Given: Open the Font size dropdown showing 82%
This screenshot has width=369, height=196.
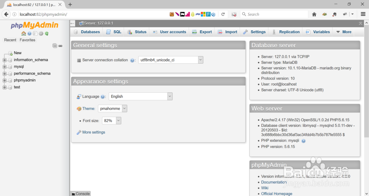Looking at the screenshot, I should [x=111, y=120].
